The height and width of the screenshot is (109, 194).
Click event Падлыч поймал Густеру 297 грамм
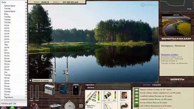[156, 90]
